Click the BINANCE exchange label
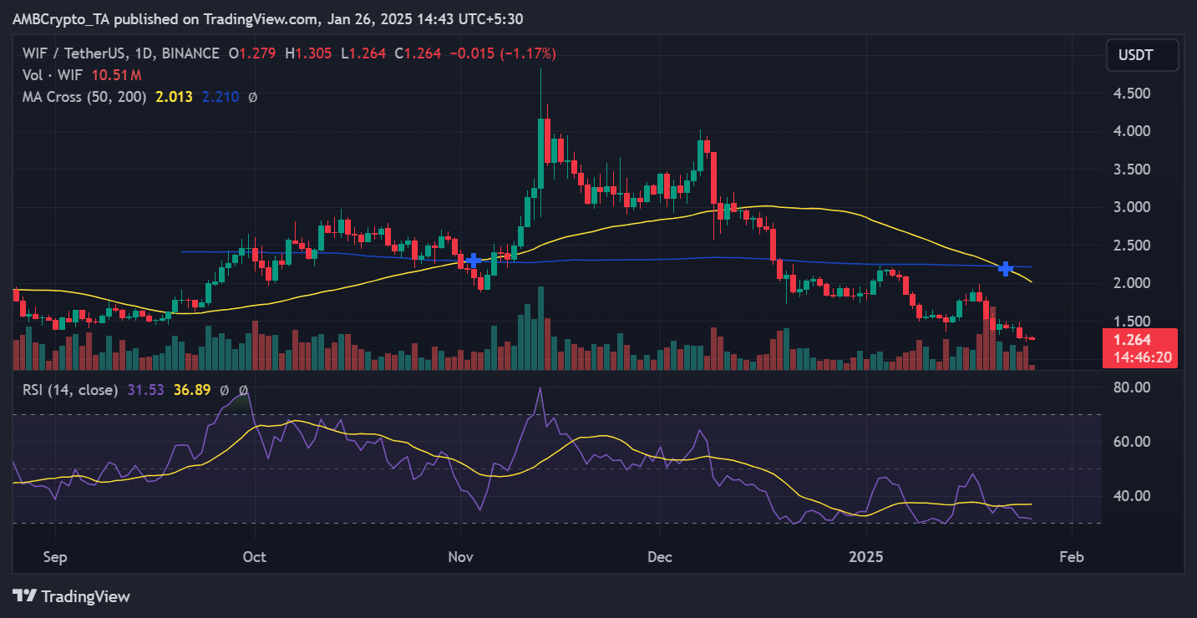The height and width of the screenshot is (618, 1197). 189,53
